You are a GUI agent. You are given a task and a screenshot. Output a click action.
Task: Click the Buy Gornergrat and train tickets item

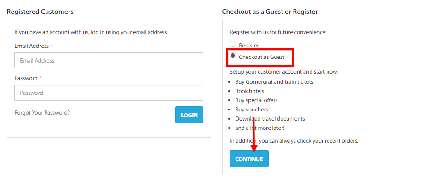click(274, 82)
